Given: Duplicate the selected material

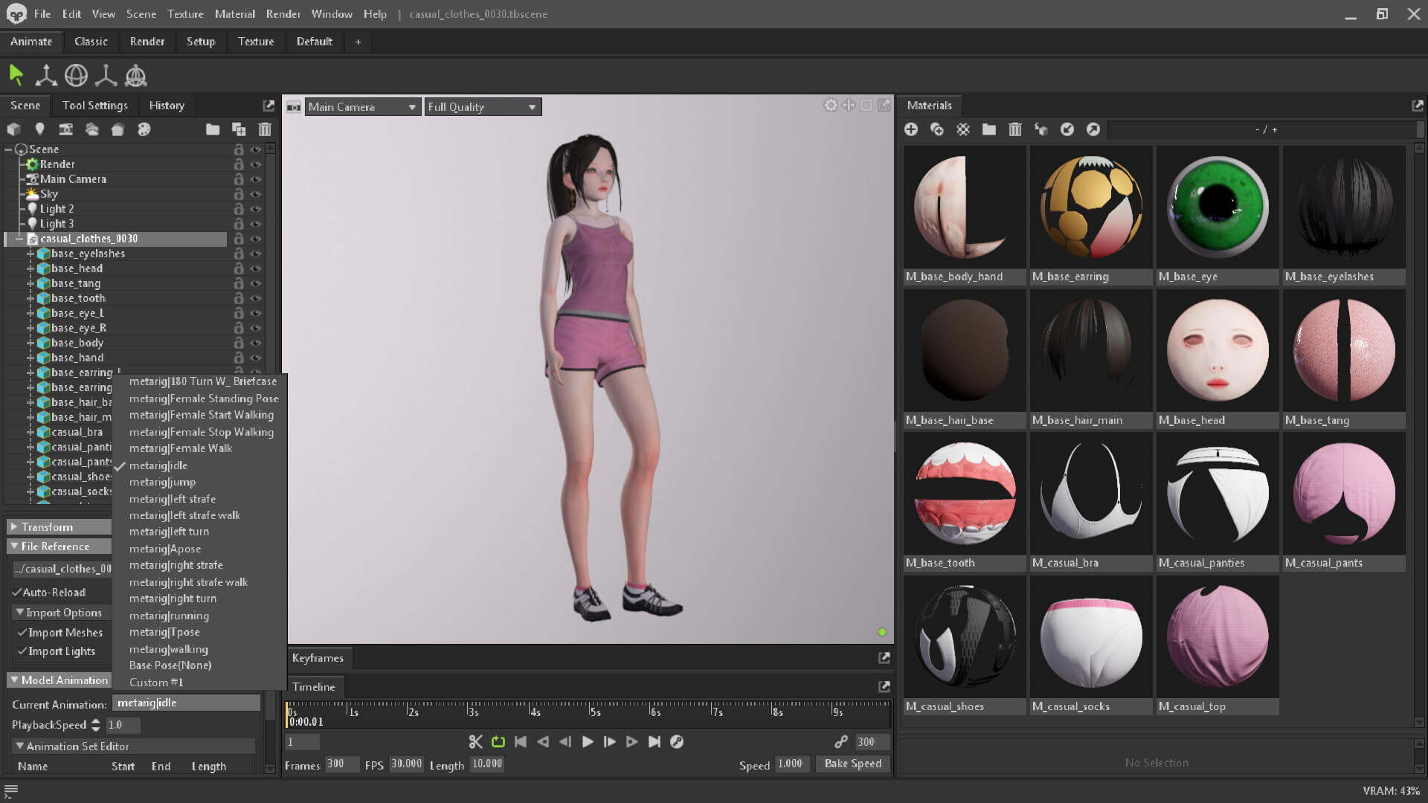Looking at the screenshot, I should (x=937, y=129).
